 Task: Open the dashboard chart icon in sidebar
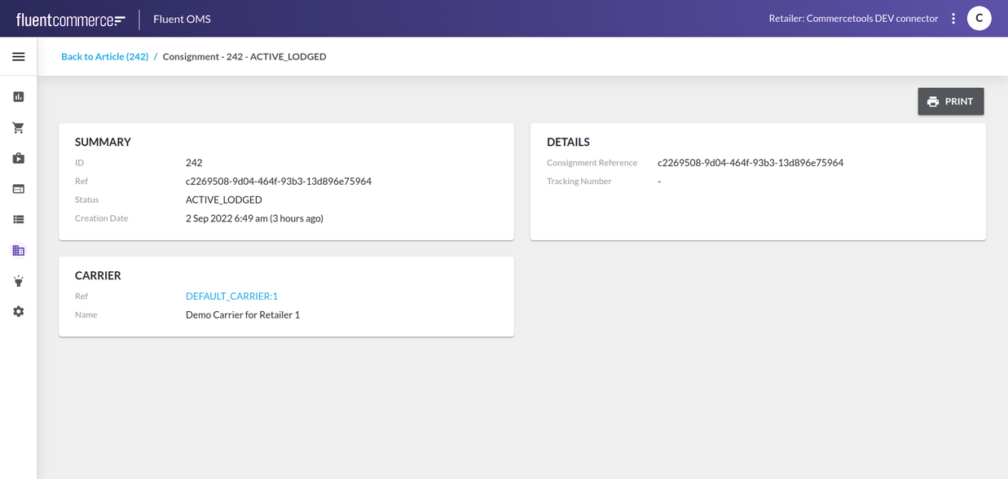pyautogui.click(x=18, y=97)
